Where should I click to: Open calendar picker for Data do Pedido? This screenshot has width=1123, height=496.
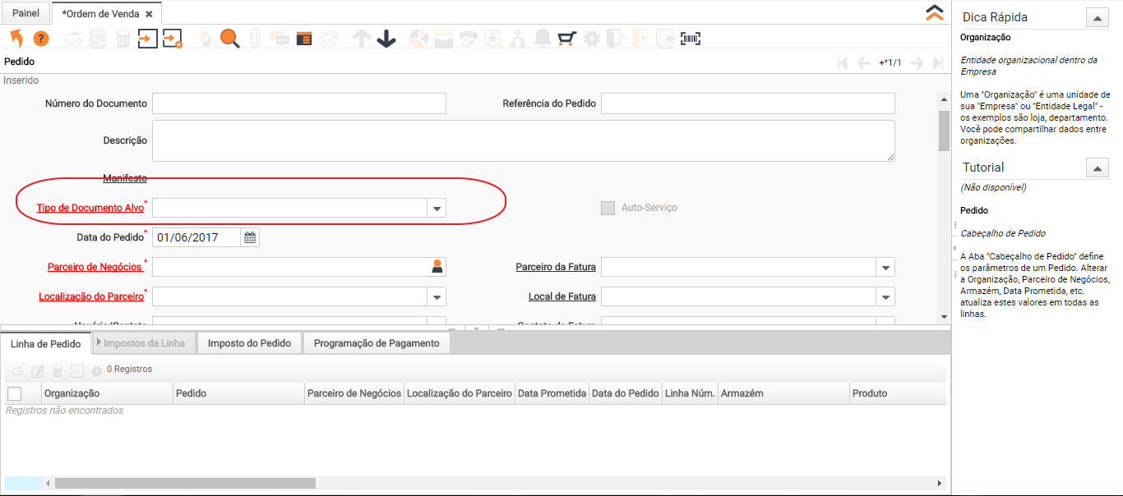(x=249, y=236)
